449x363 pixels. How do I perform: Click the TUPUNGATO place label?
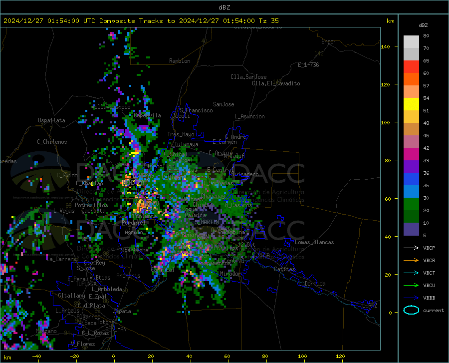pos(89,284)
